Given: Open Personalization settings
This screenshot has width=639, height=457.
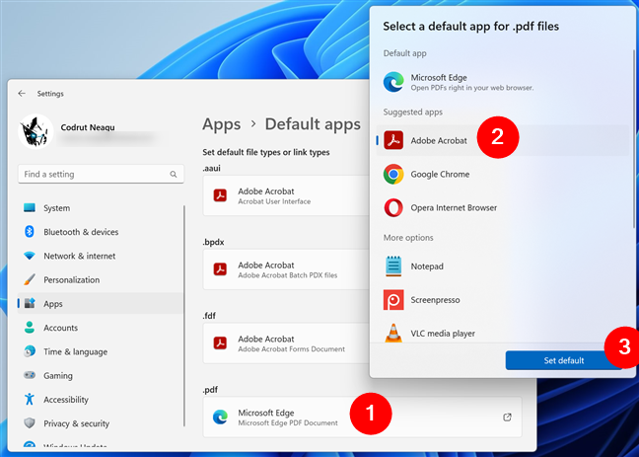Looking at the screenshot, I should click(x=101, y=279).
